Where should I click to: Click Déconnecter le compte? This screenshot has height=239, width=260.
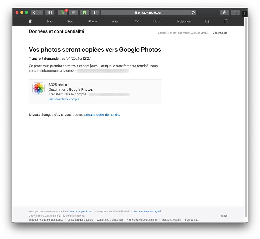pyautogui.click(x=64, y=99)
